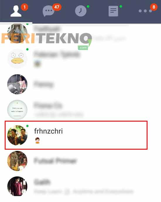161x202 pixels.
Task: Tap the boy emoji status under frhnzchri
Action: pyautogui.click(x=37, y=140)
